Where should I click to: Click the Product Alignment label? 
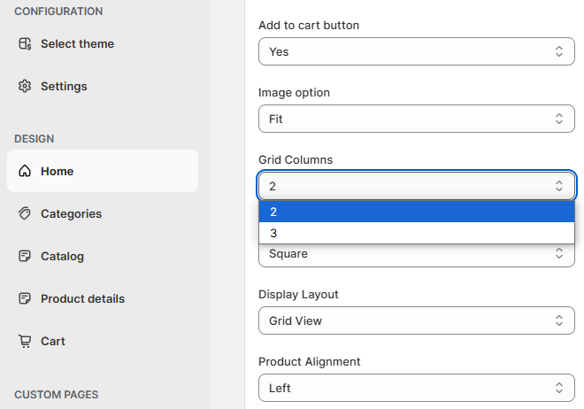point(310,362)
